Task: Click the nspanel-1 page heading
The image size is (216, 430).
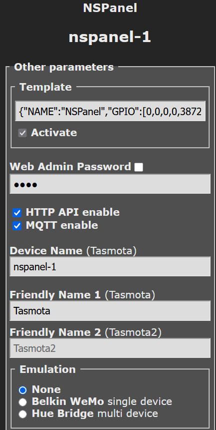Action: coord(110,37)
